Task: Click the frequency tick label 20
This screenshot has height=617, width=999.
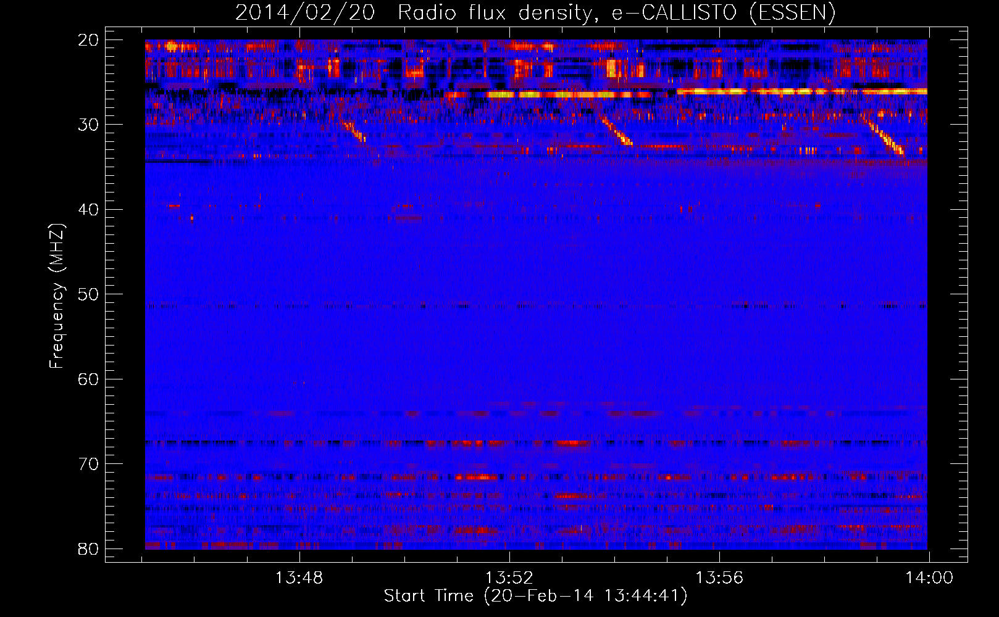Action: point(88,40)
